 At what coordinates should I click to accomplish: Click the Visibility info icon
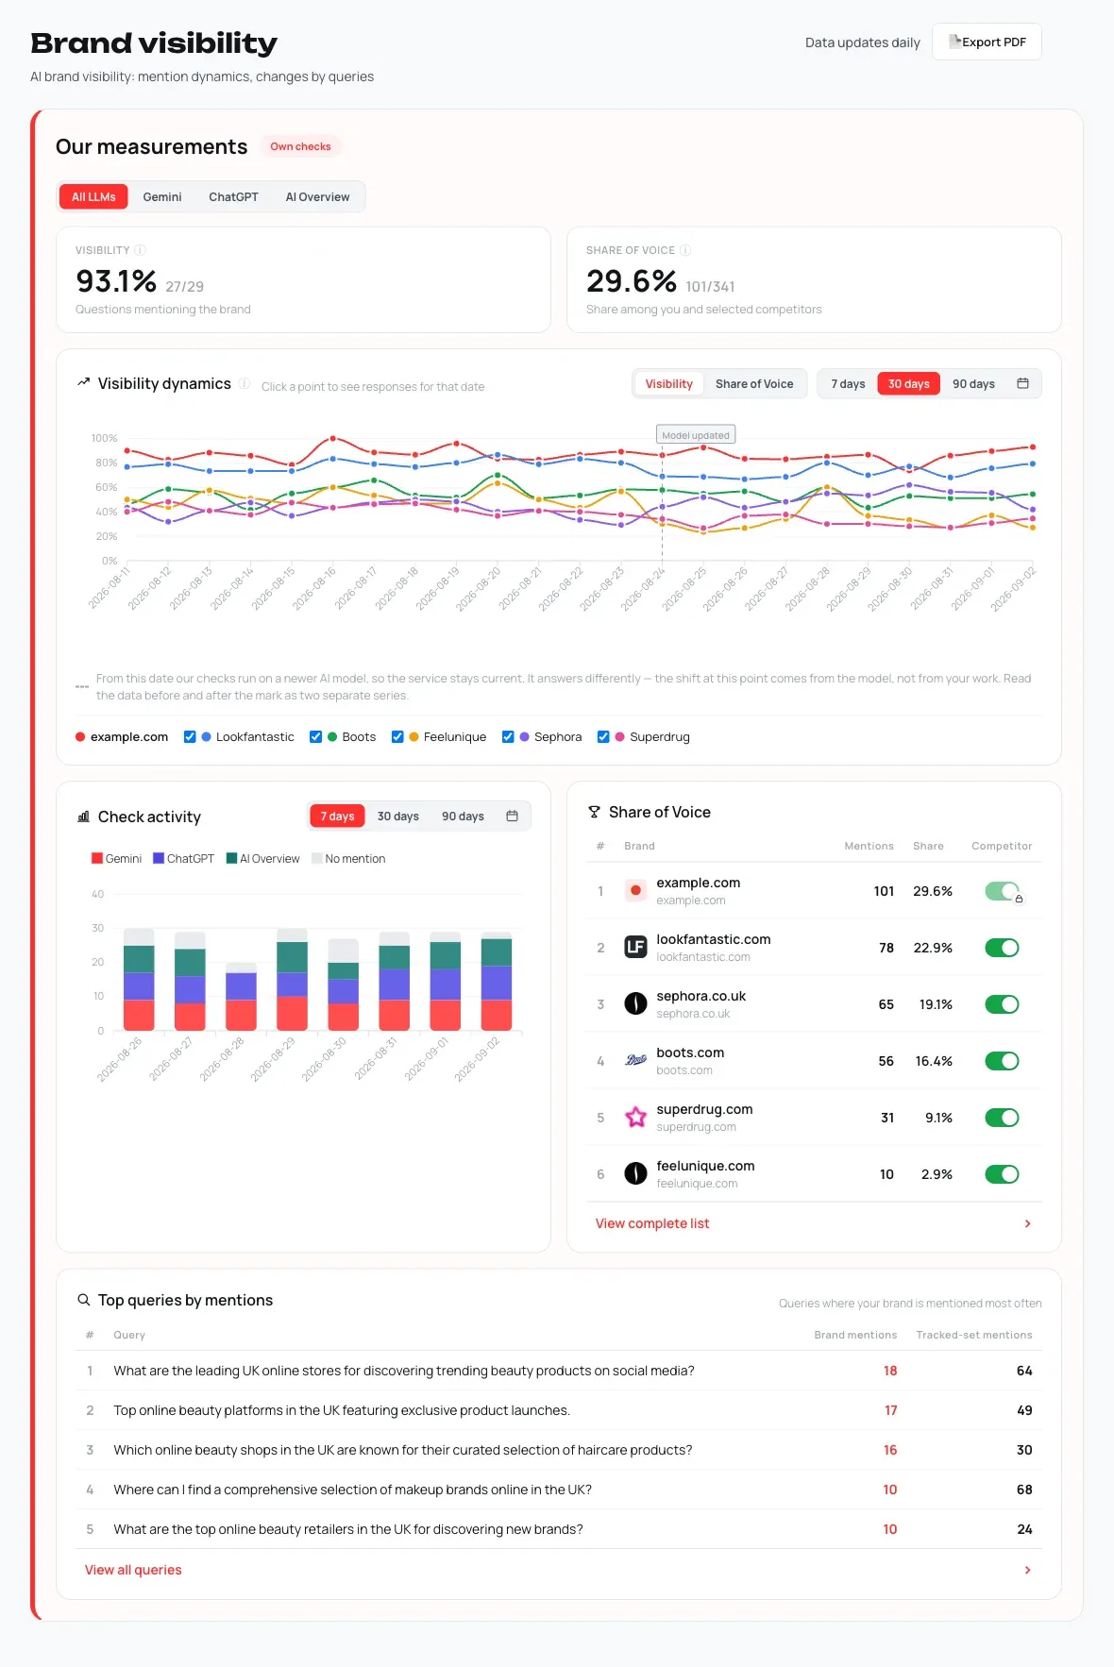140,250
